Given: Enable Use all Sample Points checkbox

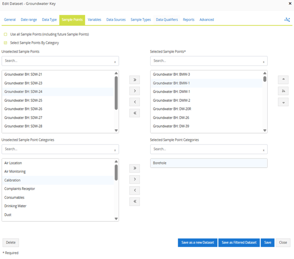Looking at the screenshot, I should pos(5,34).
